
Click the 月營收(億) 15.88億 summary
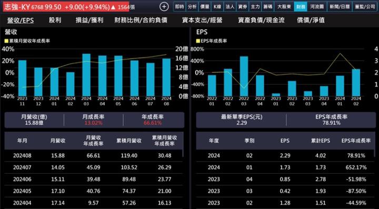[x=34, y=120]
